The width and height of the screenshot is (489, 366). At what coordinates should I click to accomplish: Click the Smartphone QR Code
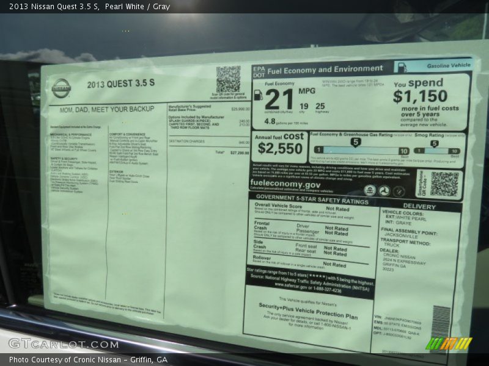[x=444, y=184]
